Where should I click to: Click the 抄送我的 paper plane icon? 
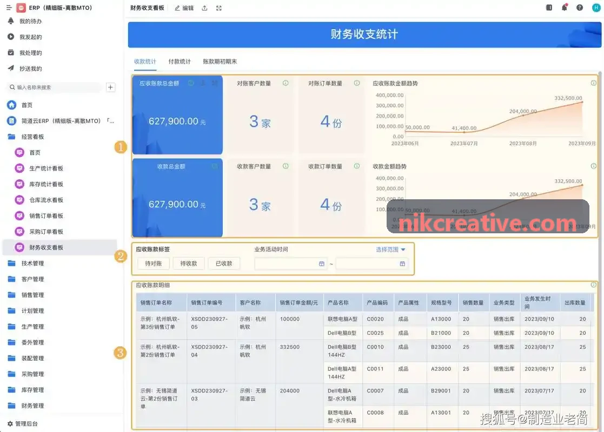pos(11,69)
